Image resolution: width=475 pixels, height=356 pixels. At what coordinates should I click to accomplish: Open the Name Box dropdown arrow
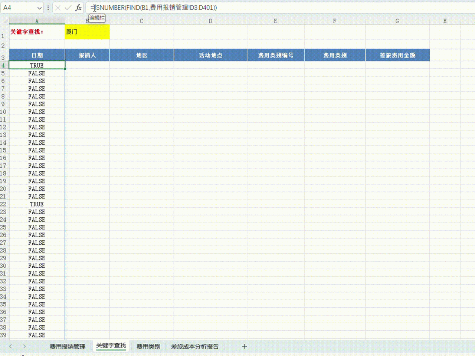click(x=39, y=7)
